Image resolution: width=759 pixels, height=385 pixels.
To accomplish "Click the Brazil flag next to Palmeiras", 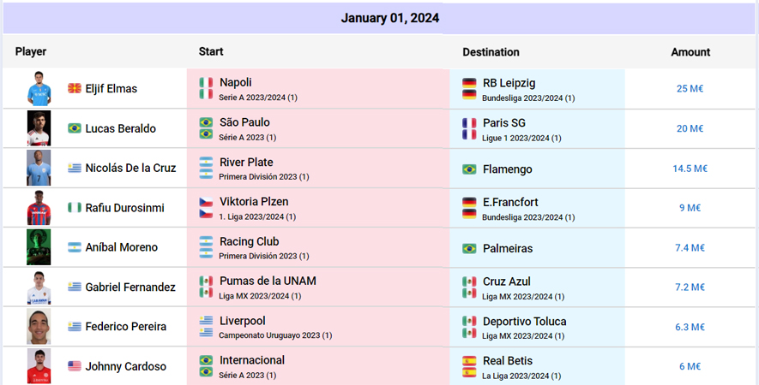I will click(469, 248).
